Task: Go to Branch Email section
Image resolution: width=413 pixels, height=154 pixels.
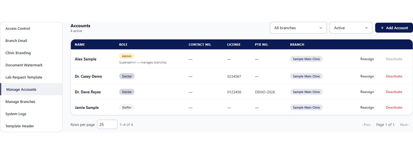Action: pos(31,41)
